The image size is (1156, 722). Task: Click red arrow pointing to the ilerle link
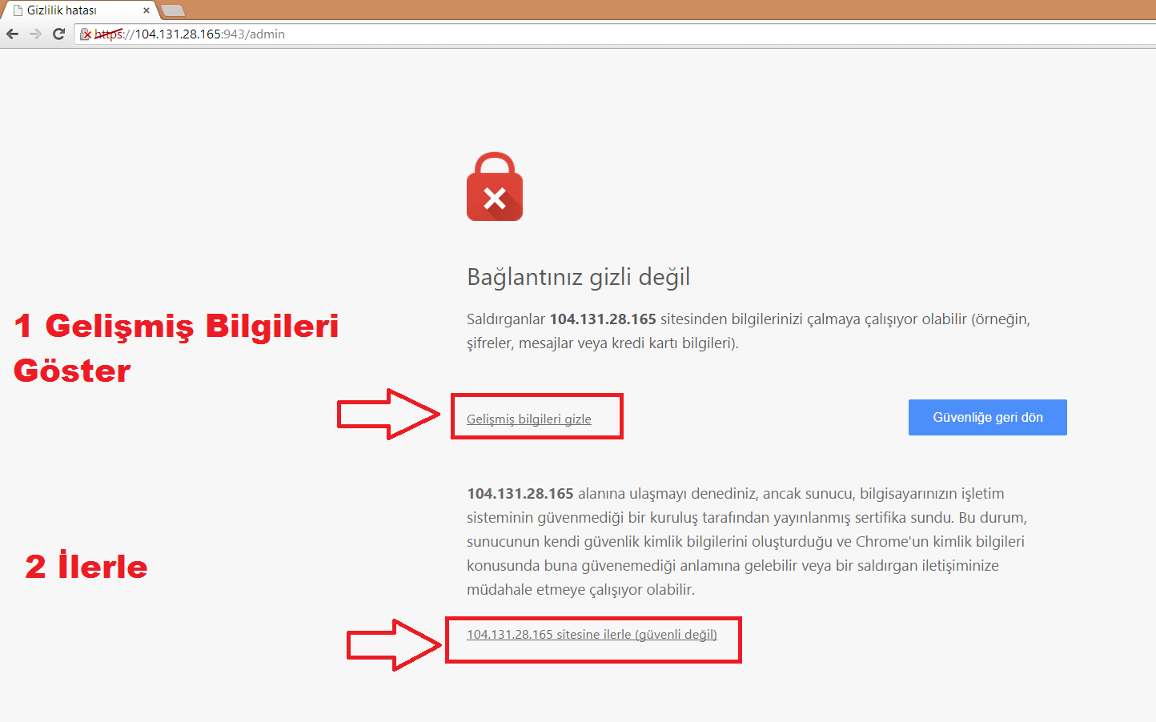click(x=395, y=644)
